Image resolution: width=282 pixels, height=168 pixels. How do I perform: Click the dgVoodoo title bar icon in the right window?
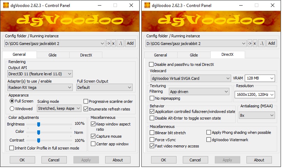pyautogui.click(x=147, y=5)
